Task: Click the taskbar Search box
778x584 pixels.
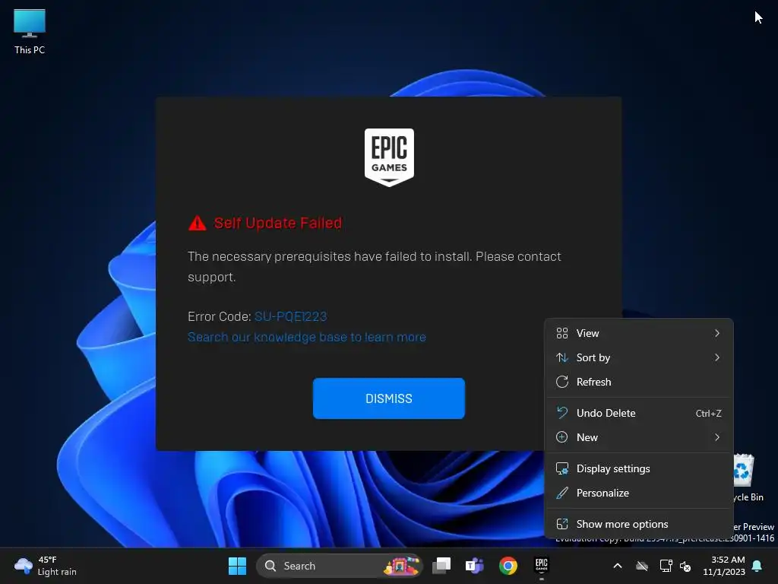Action: 339,566
